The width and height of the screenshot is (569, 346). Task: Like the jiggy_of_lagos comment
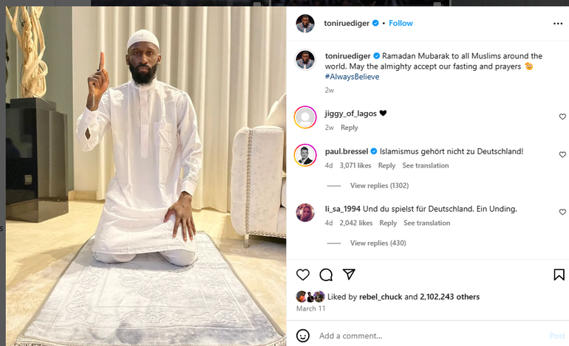(562, 117)
